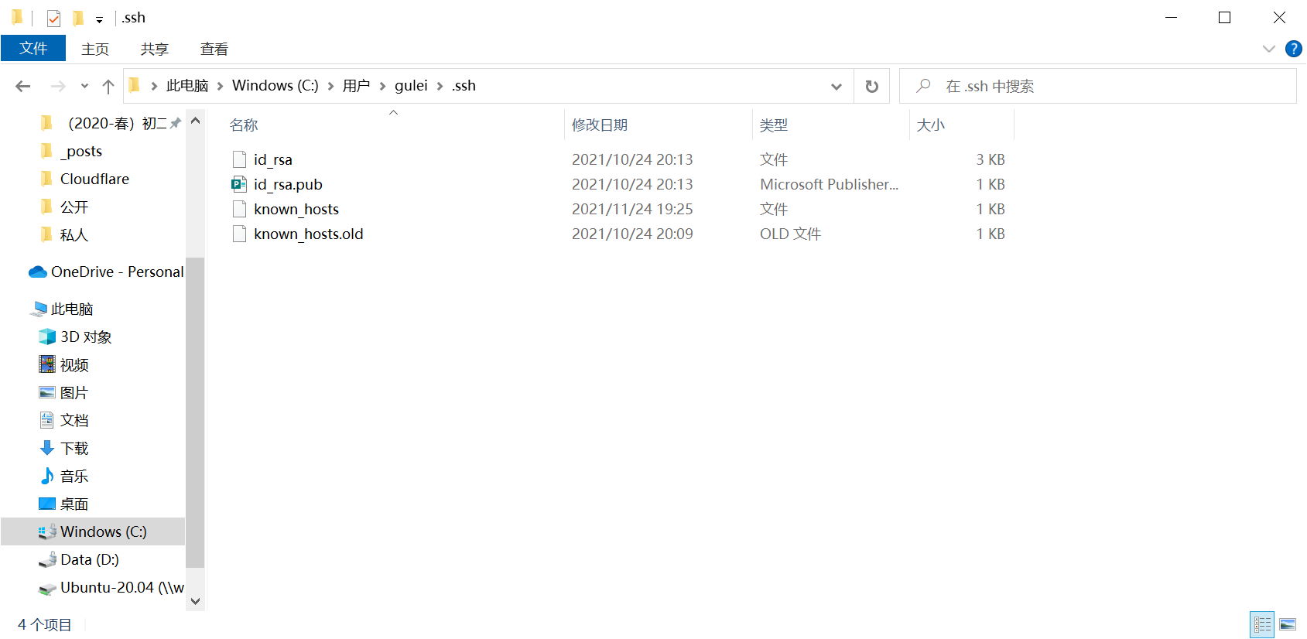Go forward using the right arrow
The height and width of the screenshot is (639, 1307).
point(58,86)
